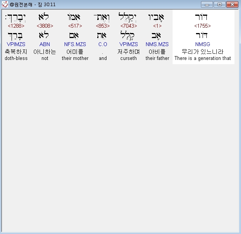241x234 pixels.
Task: Select Strong's number <7043>
Action: 129,26
